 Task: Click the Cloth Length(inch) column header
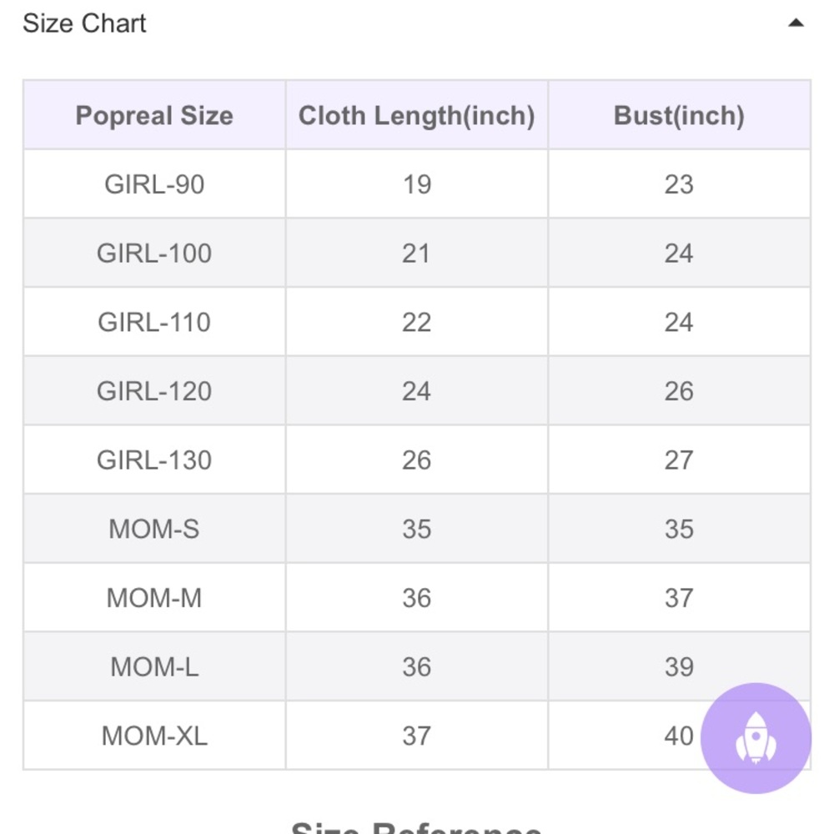(x=416, y=115)
